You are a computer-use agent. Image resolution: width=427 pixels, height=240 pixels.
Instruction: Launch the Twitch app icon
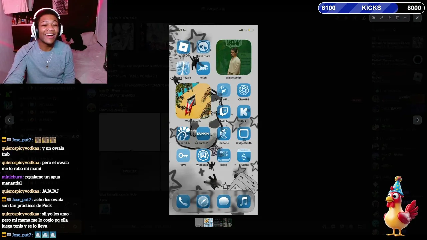pyautogui.click(x=224, y=112)
